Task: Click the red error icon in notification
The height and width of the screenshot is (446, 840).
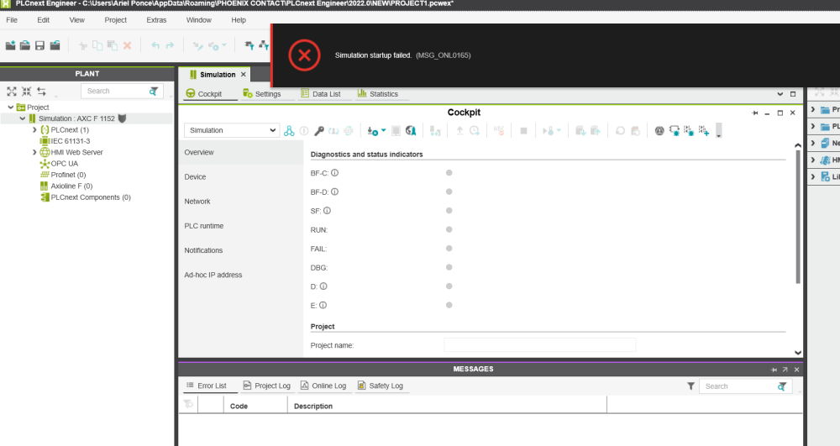Action: pyautogui.click(x=304, y=55)
